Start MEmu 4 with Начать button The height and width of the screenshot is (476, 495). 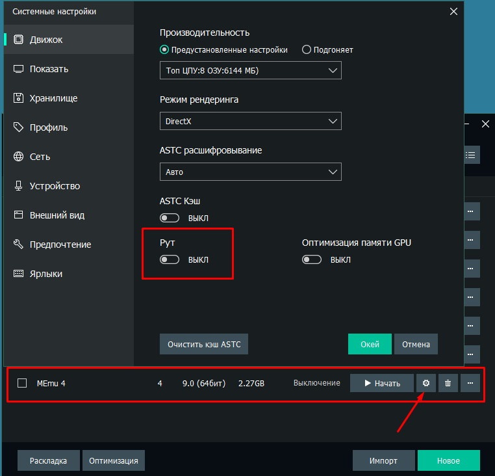[382, 383]
